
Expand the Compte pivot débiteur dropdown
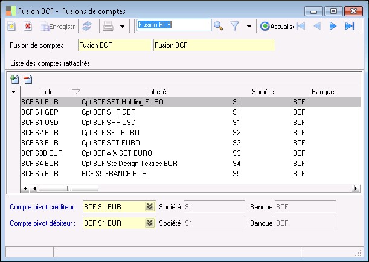pyautogui.click(x=150, y=223)
